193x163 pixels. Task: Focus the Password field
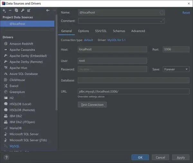point(112,69)
